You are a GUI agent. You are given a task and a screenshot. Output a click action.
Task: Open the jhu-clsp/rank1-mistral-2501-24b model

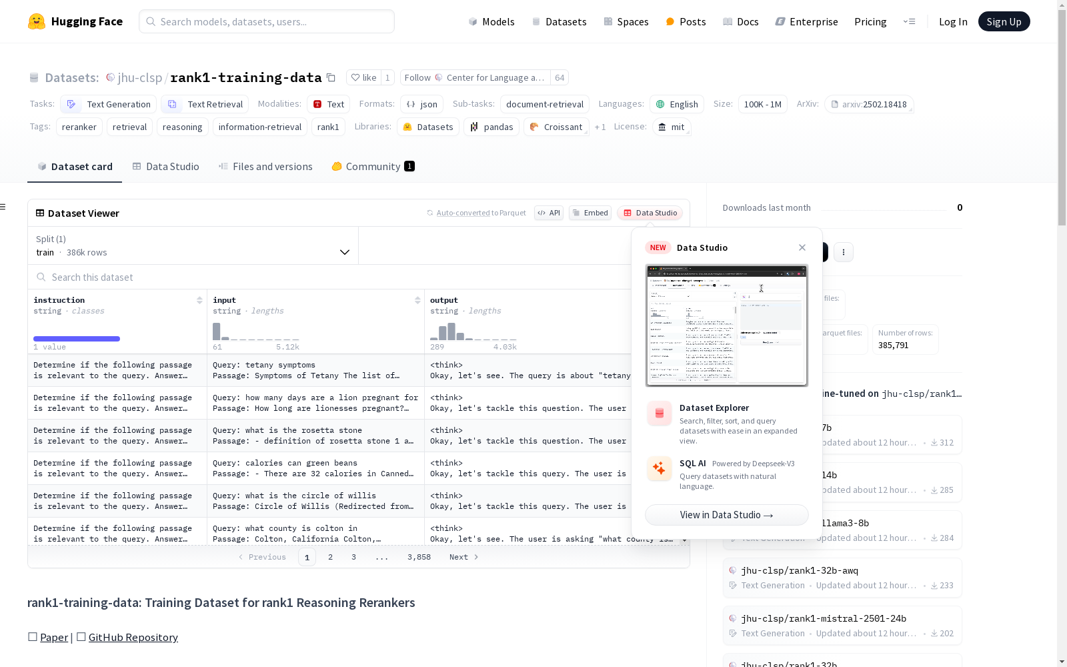coord(842,626)
